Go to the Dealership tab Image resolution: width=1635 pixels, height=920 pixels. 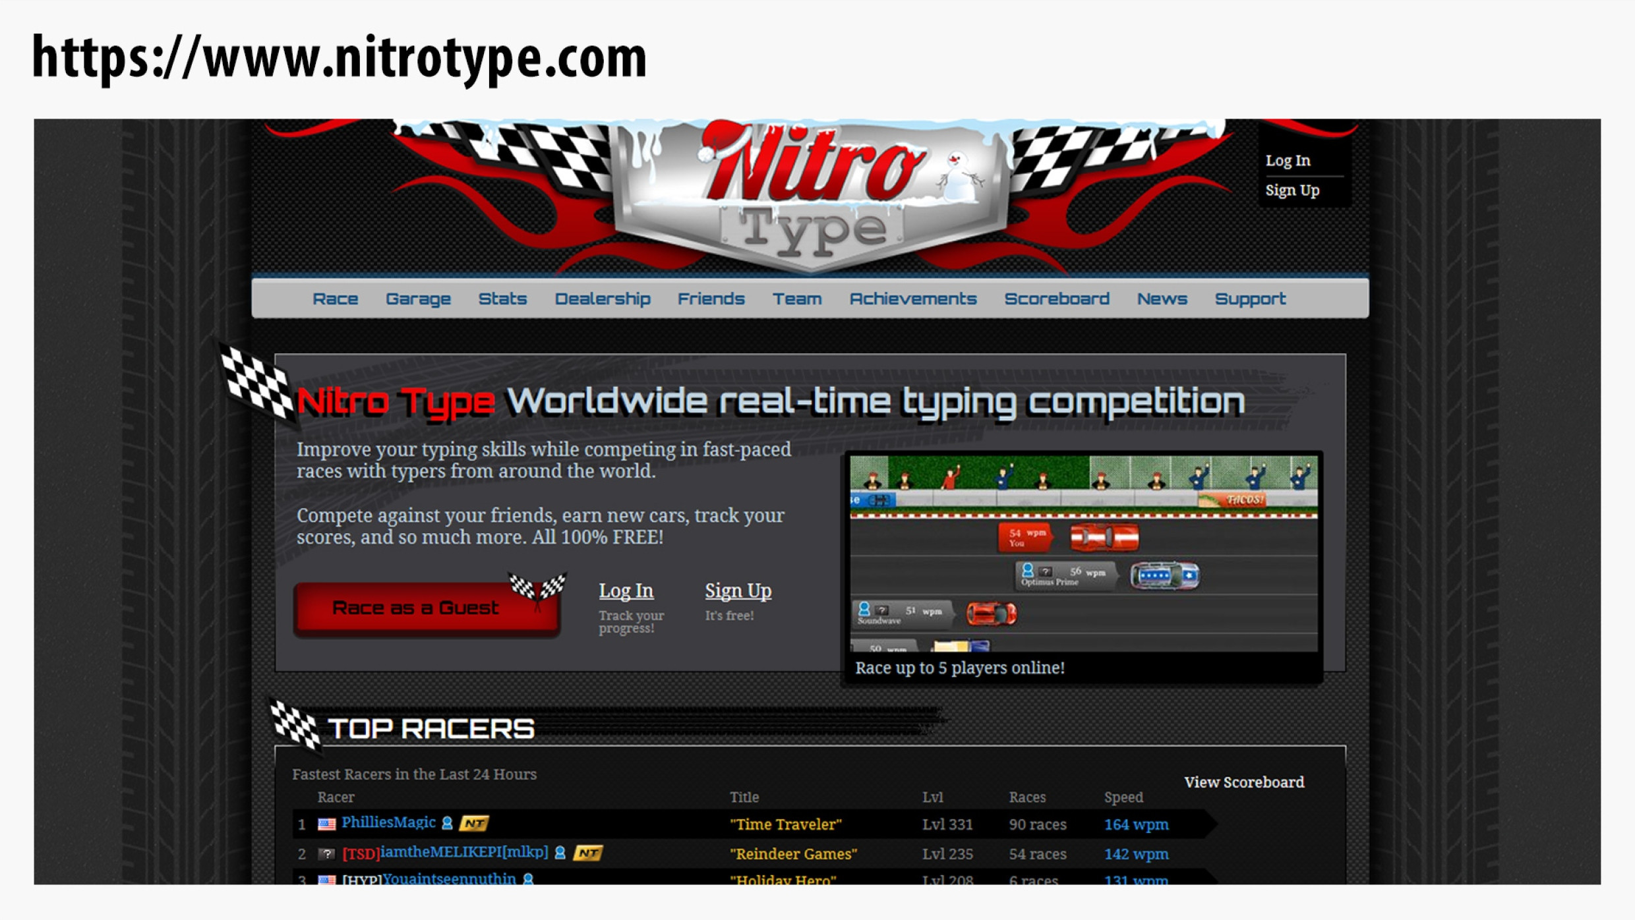(603, 299)
